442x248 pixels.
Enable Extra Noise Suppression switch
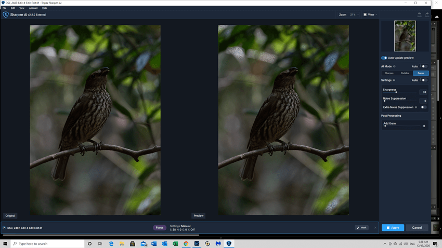(x=423, y=107)
